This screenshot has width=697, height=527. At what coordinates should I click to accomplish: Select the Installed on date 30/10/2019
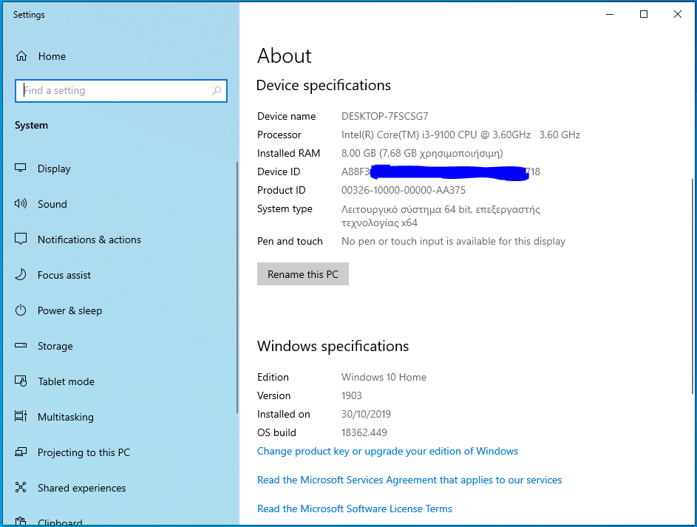[366, 414]
